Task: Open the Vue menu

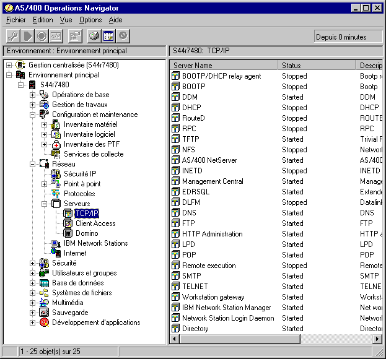Action: pos(66,20)
